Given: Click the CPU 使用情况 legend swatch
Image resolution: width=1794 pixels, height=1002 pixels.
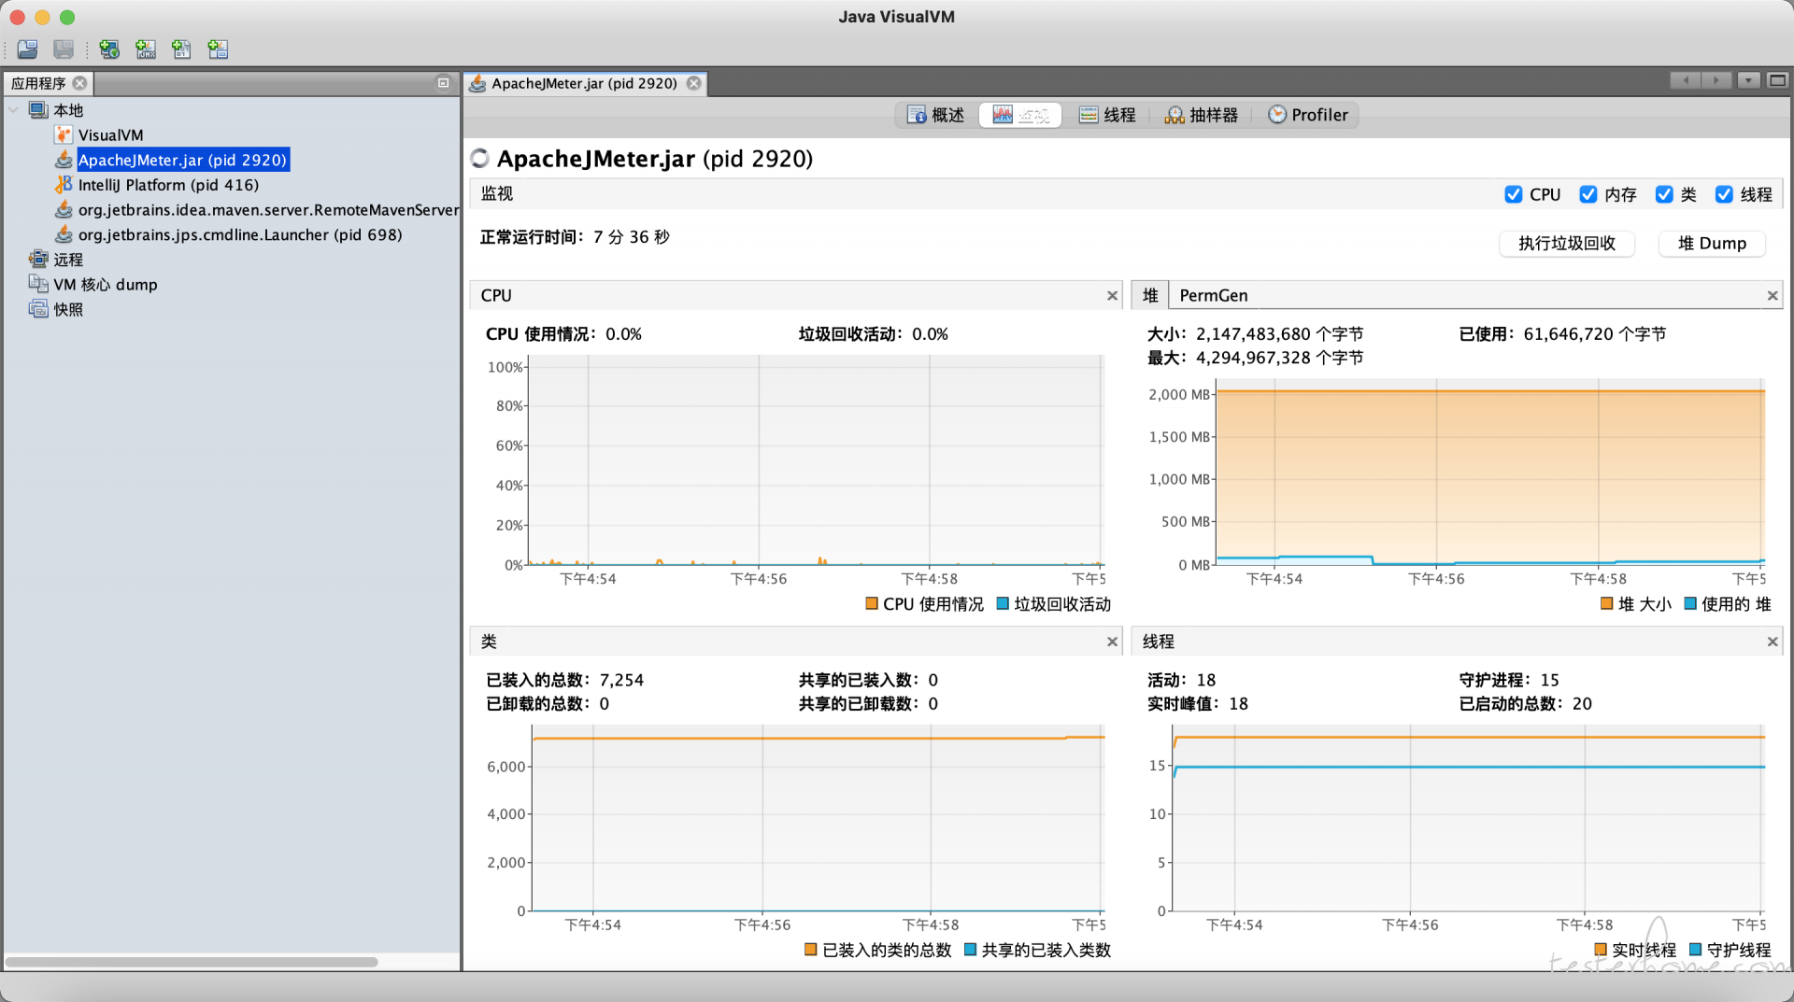Looking at the screenshot, I should (872, 604).
